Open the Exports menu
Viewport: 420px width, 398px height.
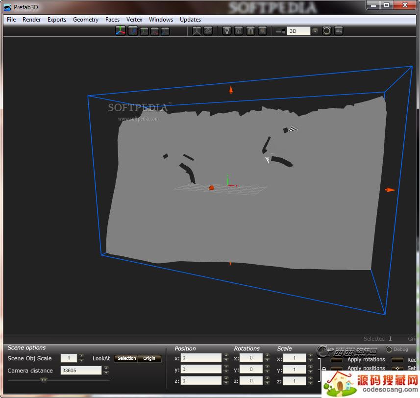coord(57,20)
